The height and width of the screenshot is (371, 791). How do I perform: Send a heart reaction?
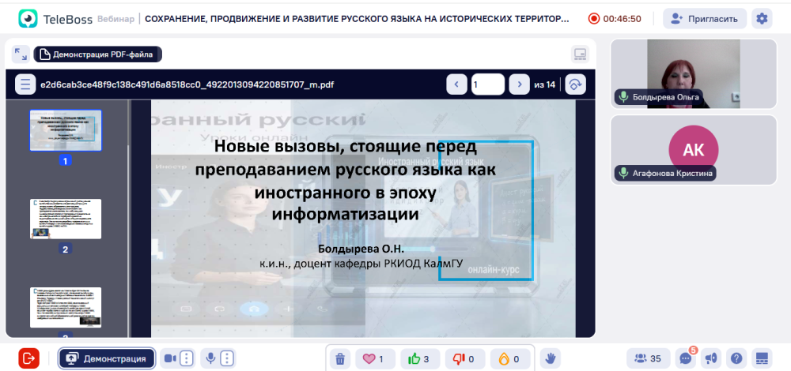pos(375,359)
